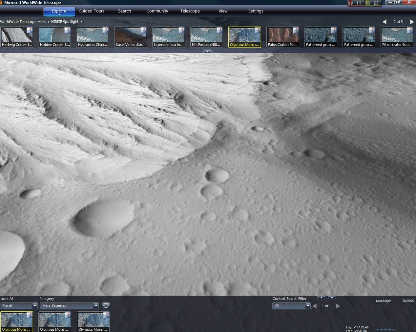Click next arrow beside '1 of 1'

(338, 306)
